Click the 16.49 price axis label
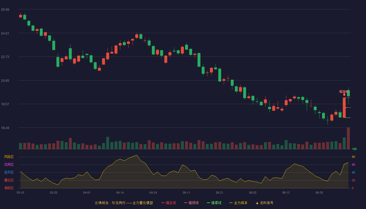The width and height of the screenshot is (366, 209). [5, 128]
